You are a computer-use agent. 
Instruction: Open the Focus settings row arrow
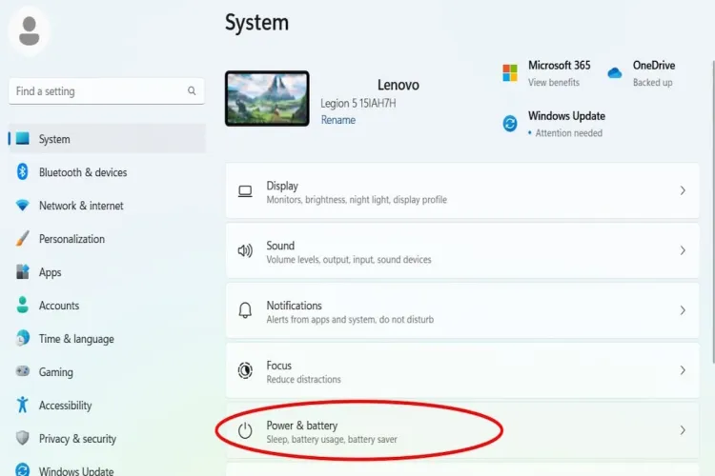click(x=683, y=370)
